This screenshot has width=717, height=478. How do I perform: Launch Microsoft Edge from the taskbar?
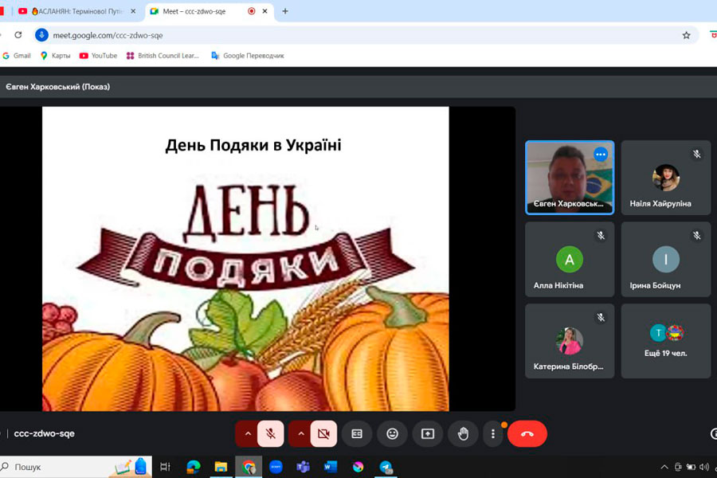pyautogui.click(x=194, y=467)
